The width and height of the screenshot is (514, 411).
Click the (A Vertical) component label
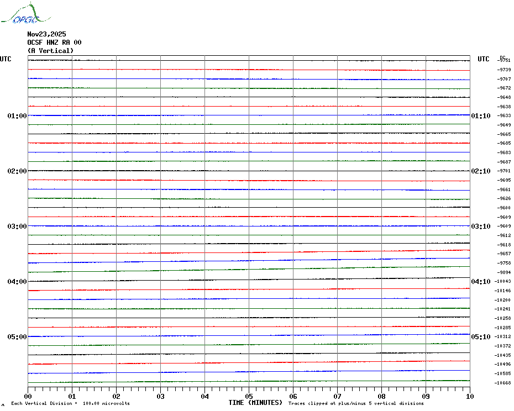coord(50,51)
